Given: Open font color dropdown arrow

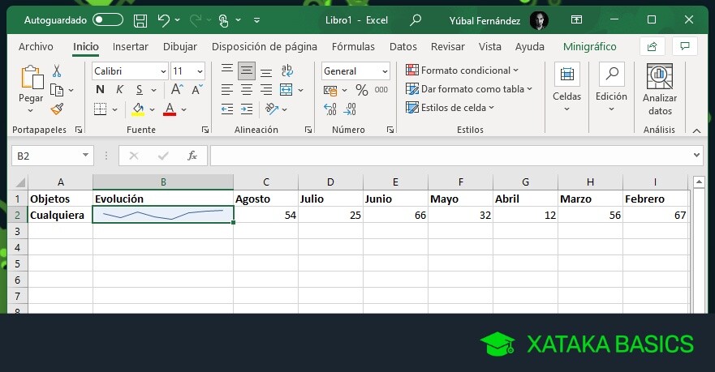Looking at the screenshot, I should coord(183,109).
